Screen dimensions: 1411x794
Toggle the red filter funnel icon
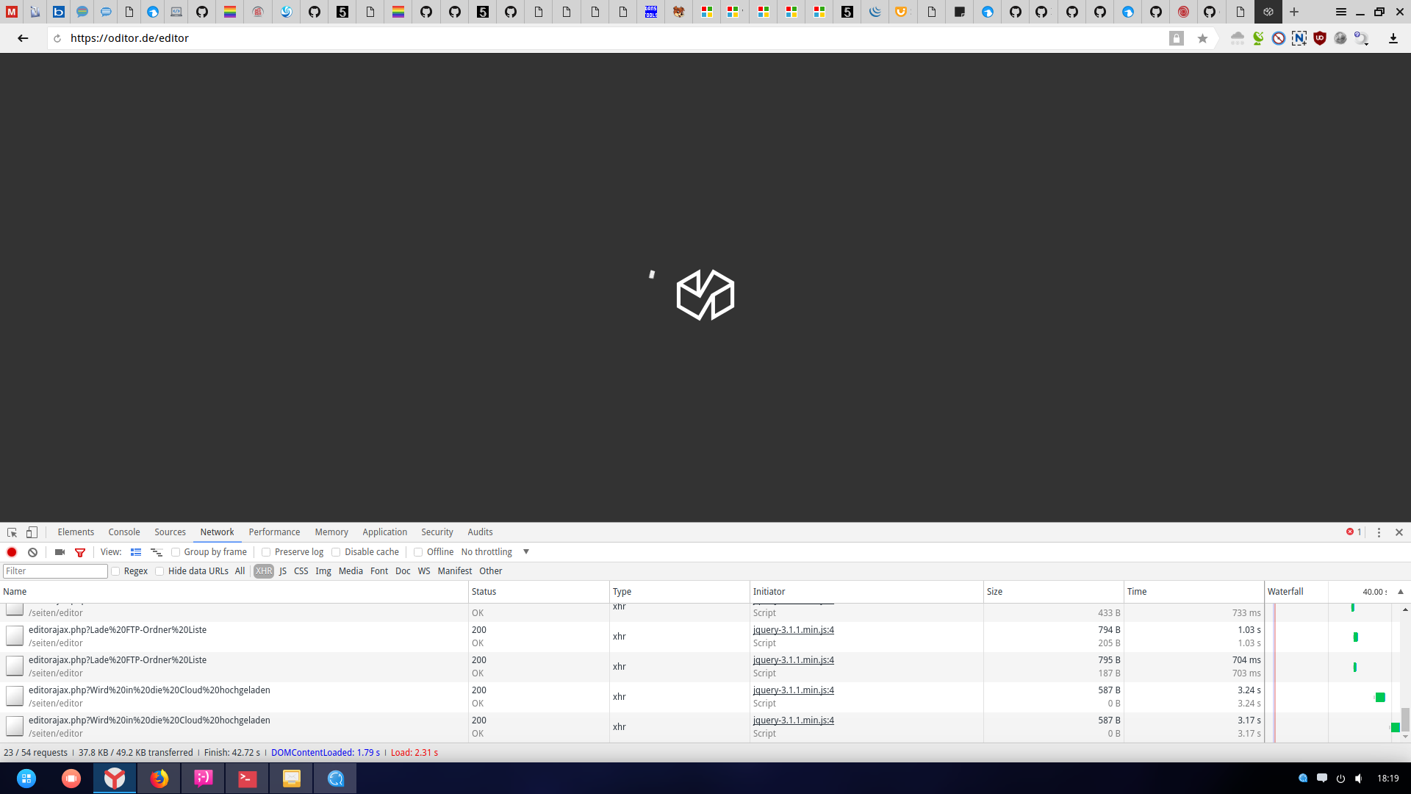click(x=80, y=552)
